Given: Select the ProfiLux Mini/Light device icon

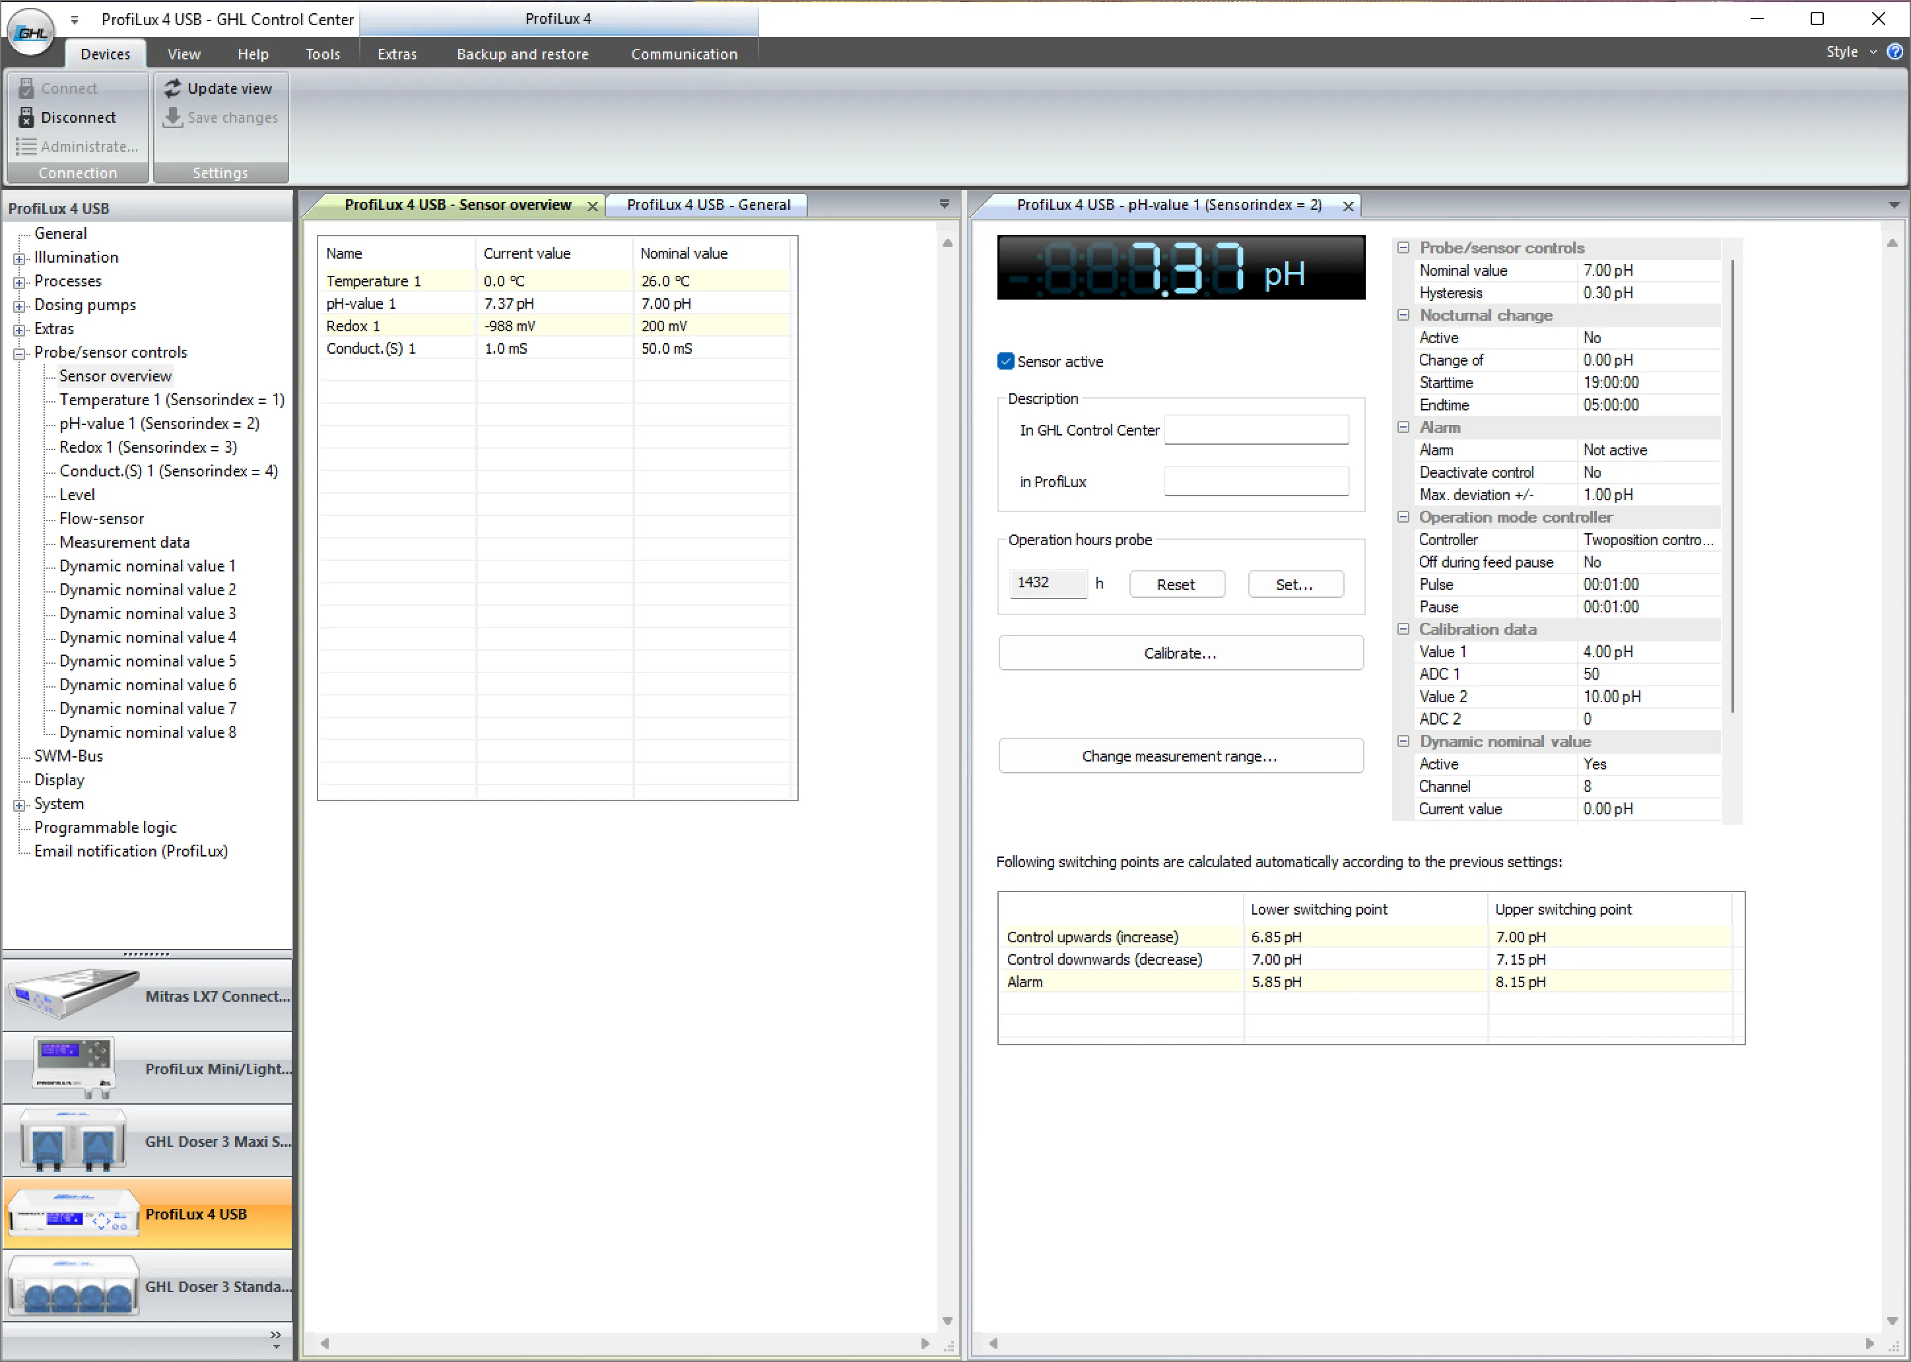Looking at the screenshot, I should click(x=74, y=1067).
